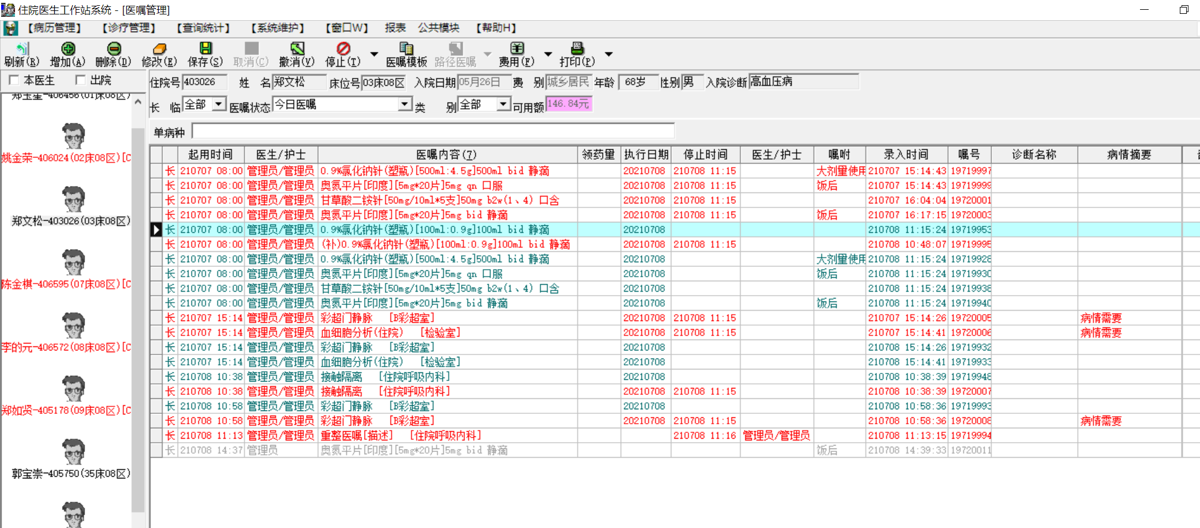This screenshot has height=528, width=1200.
Task: Click the 病情摘要 column header
Action: (x=1130, y=154)
